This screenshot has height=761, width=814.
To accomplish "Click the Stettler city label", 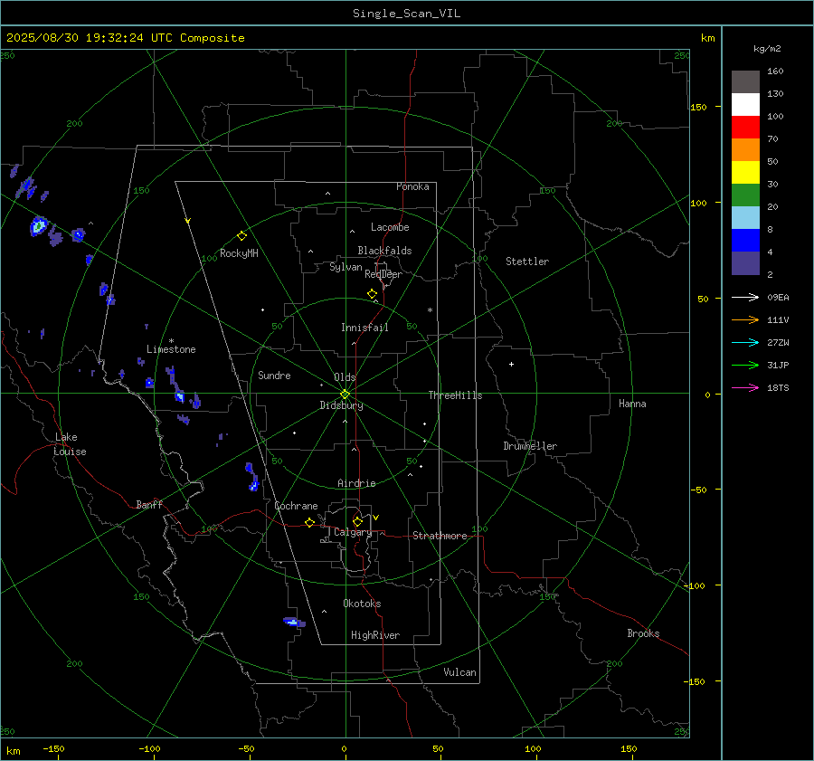I will (x=527, y=262).
